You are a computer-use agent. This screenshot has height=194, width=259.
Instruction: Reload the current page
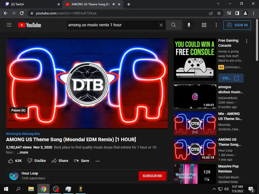point(22,13)
